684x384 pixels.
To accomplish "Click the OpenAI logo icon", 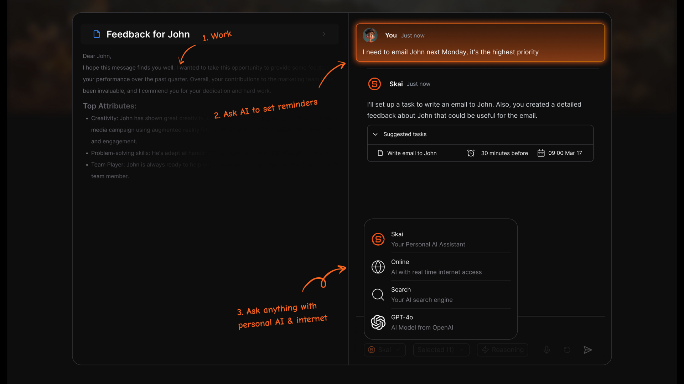I will coord(378,322).
